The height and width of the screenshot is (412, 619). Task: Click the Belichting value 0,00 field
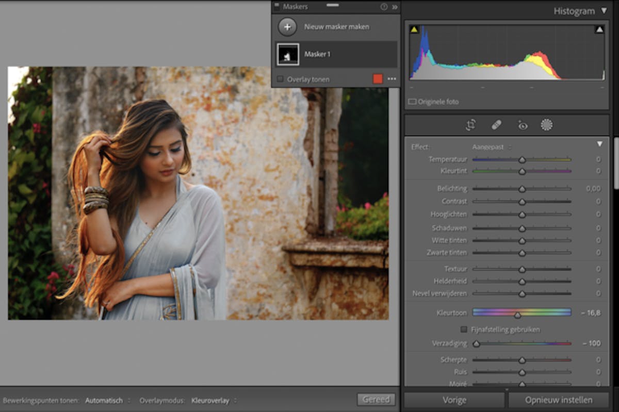[593, 189]
